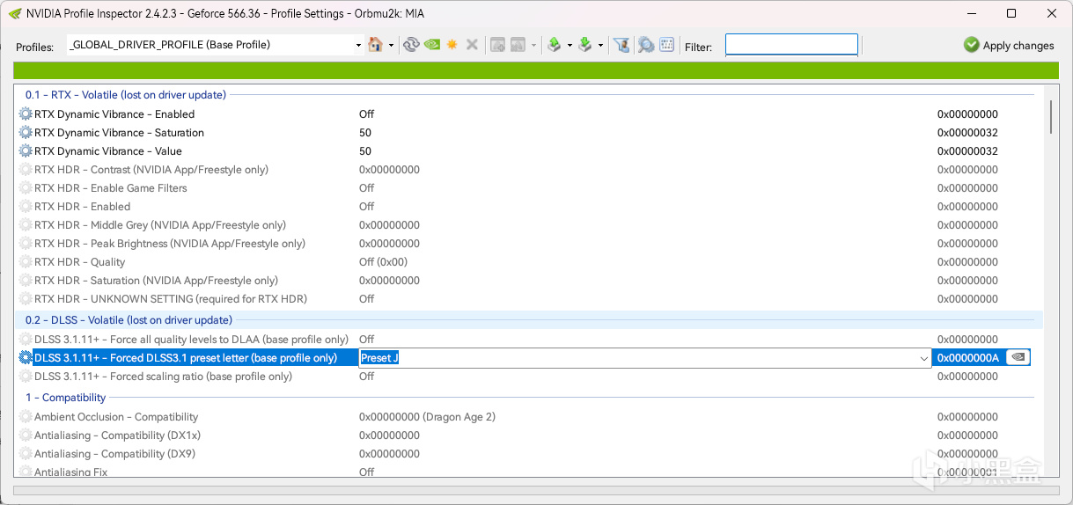Click gear icon for RTX HDR - Enabled row
1073x505 pixels.
click(x=26, y=207)
